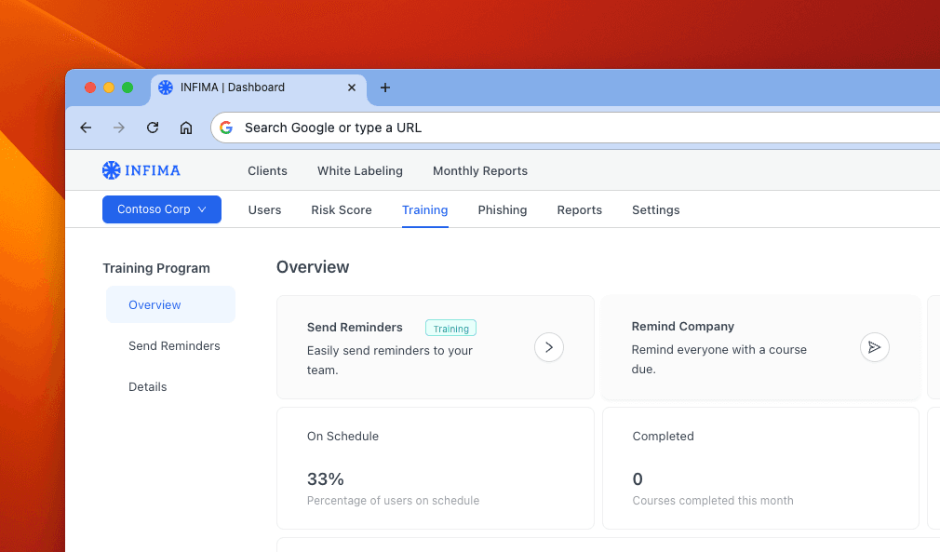940x552 pixels.
Task: Select the Risk Score tab
Action: click(341, 209)
